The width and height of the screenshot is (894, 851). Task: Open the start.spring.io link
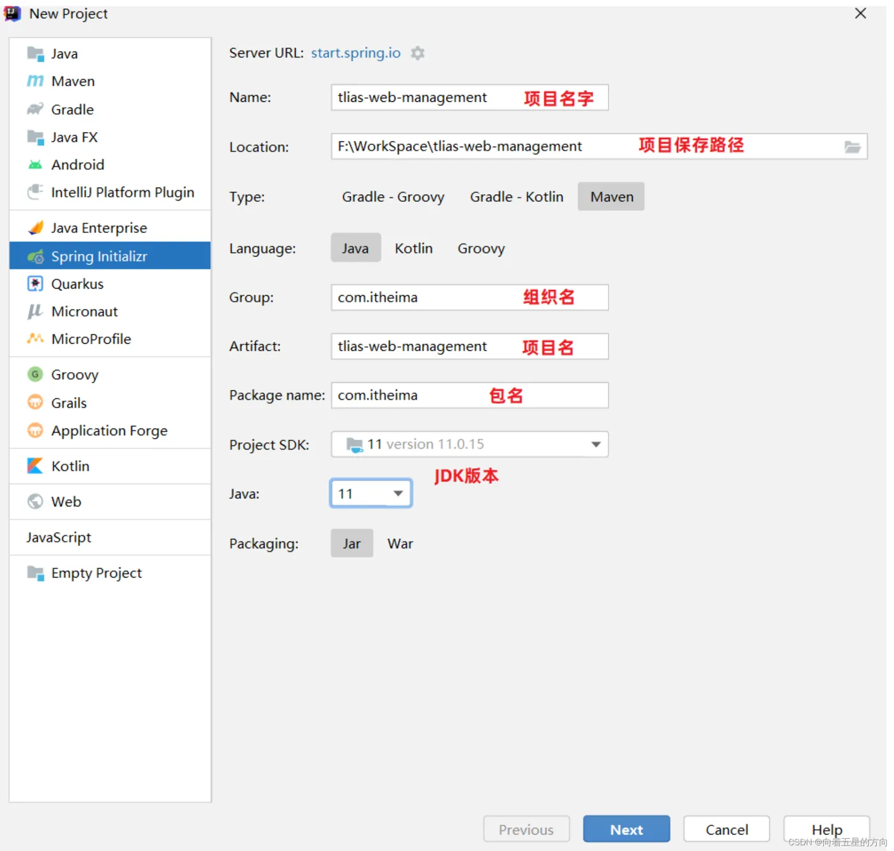356,53
